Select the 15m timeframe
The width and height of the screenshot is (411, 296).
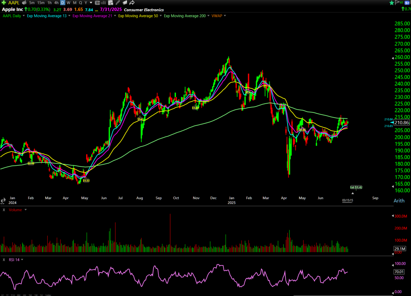click(x=41, y=3)
